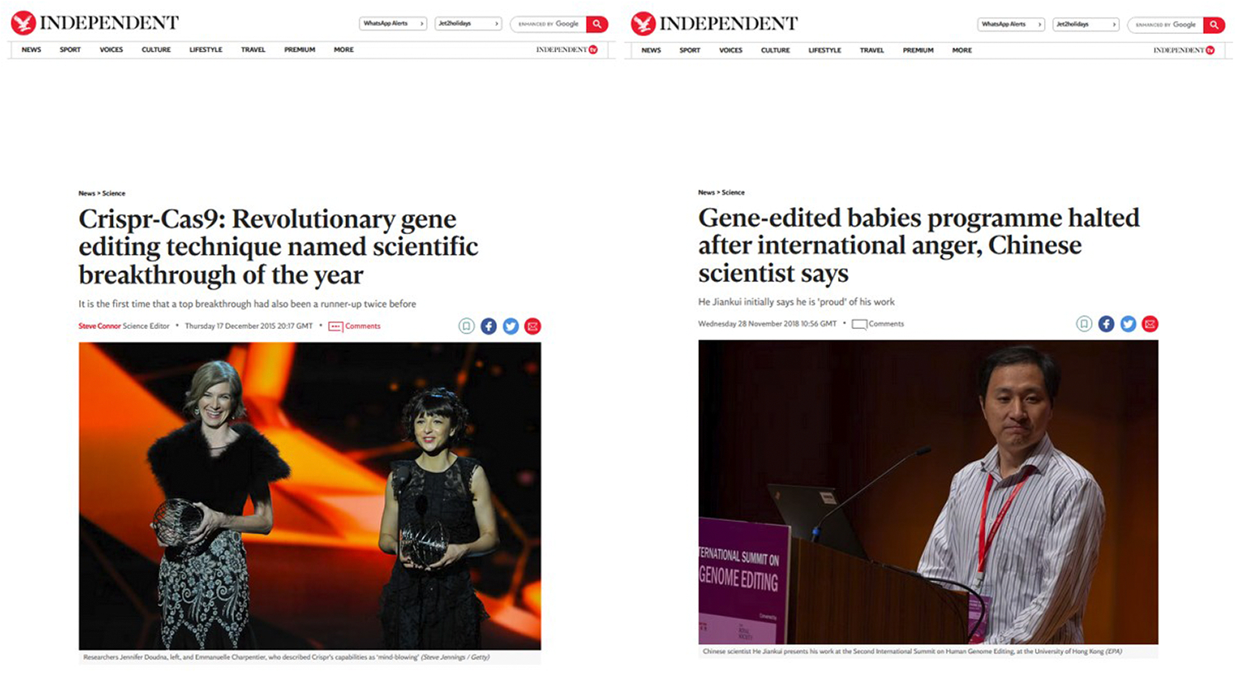Screen dimensions: 1236x677
Task: Bookmark the Crispr-Cas9 article
Action: point(466,327)
